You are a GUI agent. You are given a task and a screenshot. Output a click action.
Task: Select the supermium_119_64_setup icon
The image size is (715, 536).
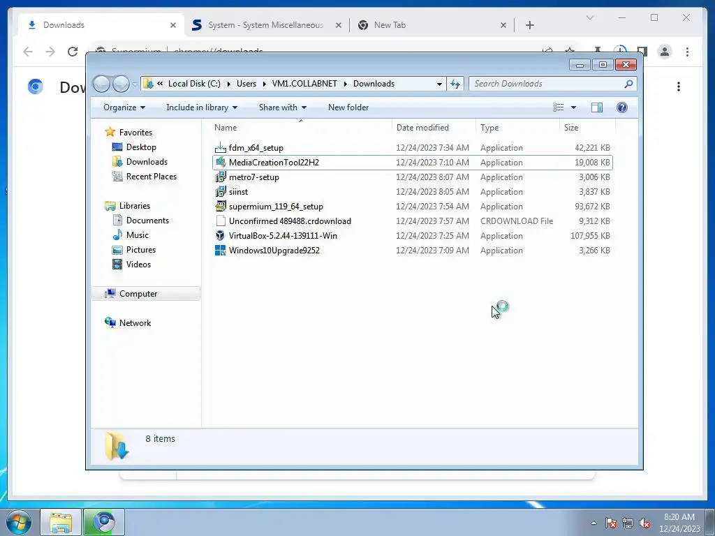pos(220,206)
